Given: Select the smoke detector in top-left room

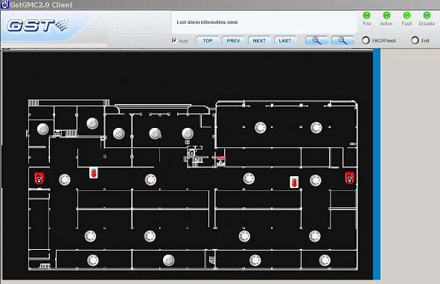Looking at the screenshot, I should click(43, 129).
